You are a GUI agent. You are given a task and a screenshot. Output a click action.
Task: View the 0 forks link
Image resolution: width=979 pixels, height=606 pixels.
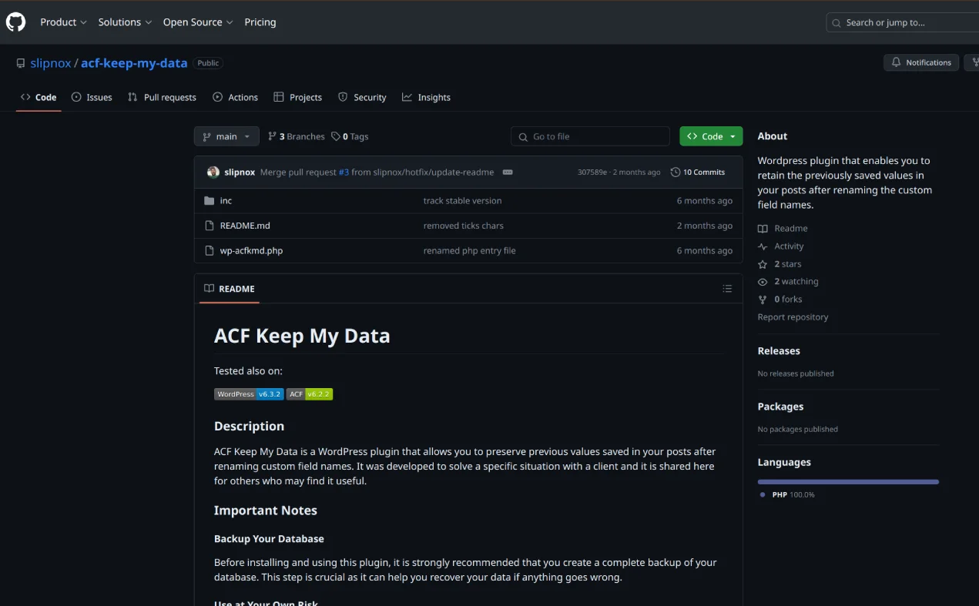(x=780, y=300)
